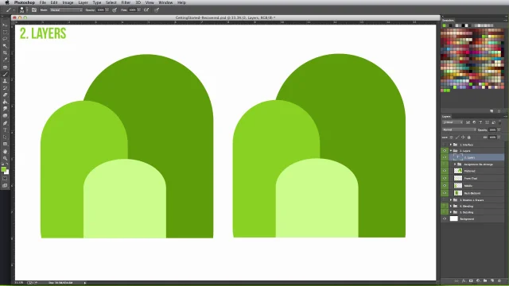Select the Horizontal Type tool

[x=5, y=130]
